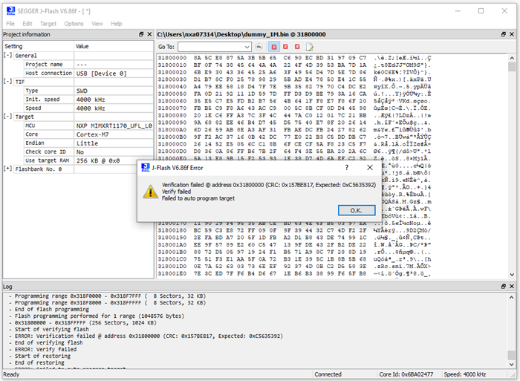
Task: Click the SEGGER J-Flash title bar logo
Action: tap(10, 11)
